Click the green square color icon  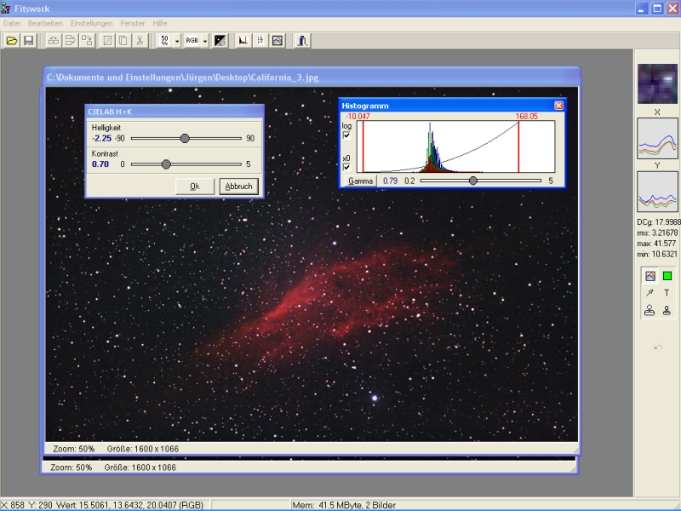click(x=667, y=276)
